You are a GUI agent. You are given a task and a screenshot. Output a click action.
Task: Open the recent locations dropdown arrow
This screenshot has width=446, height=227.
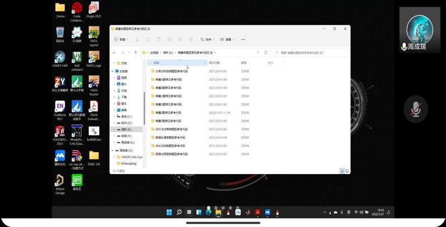coord(129,53)
